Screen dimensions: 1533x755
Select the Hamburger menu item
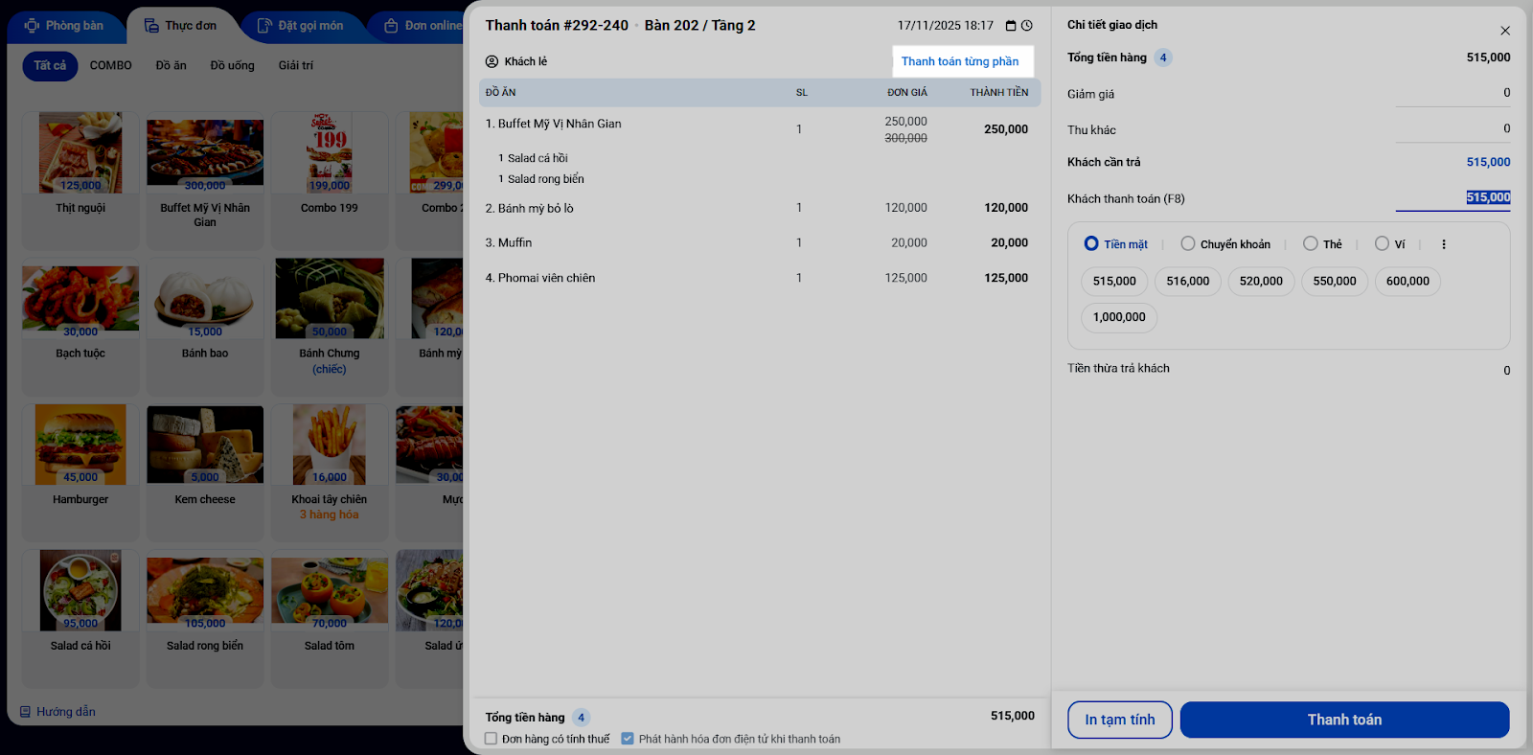(x=80, y=473)
